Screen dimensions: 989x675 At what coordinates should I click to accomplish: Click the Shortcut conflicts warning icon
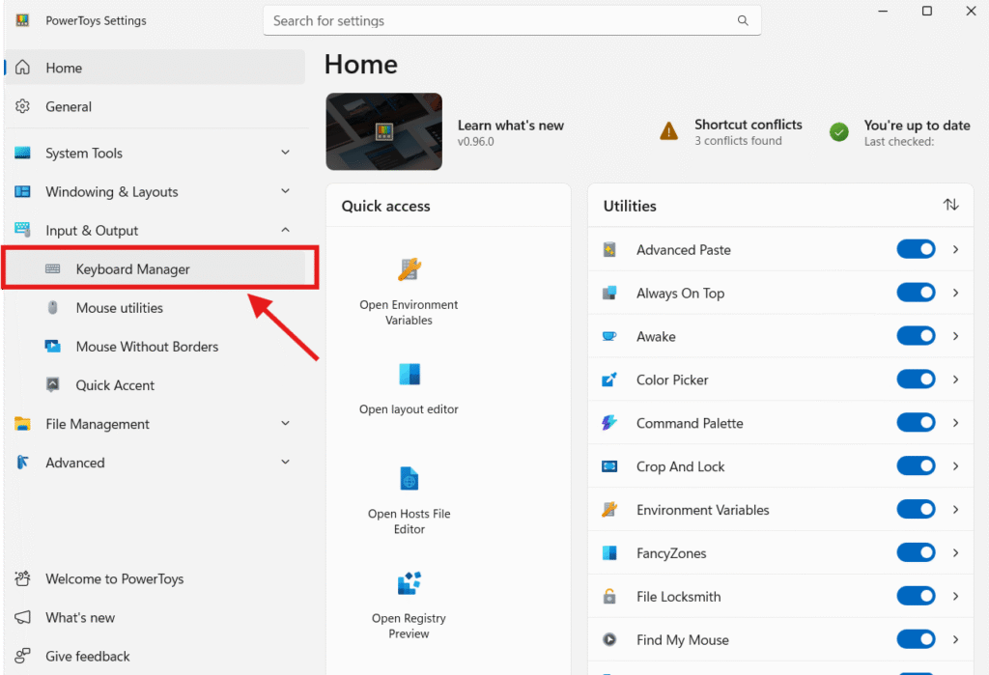pos(668,131)
